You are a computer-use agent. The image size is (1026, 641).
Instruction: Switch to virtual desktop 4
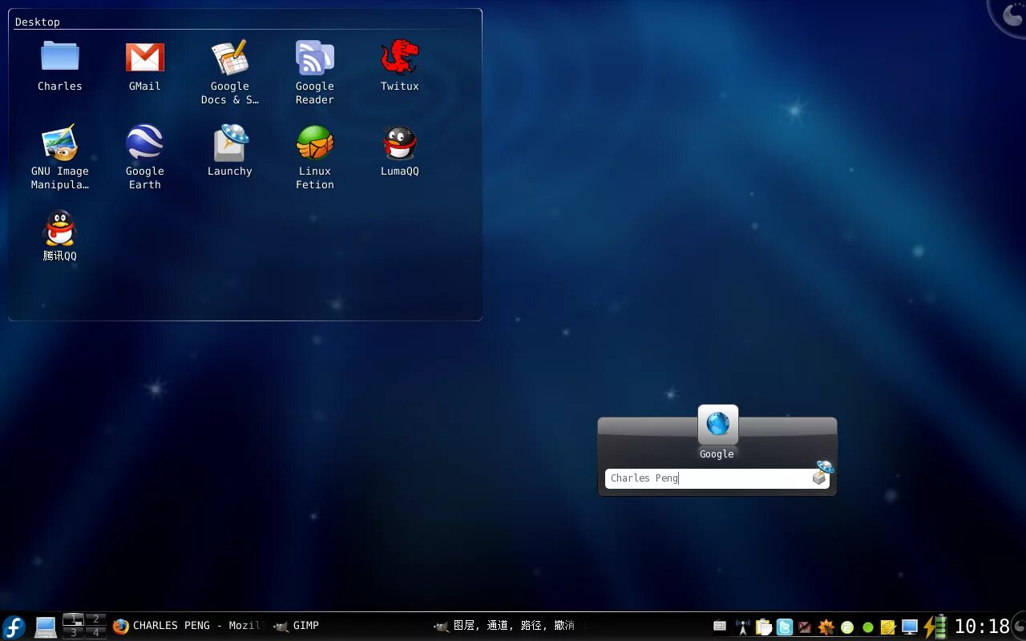click(95, 632)
